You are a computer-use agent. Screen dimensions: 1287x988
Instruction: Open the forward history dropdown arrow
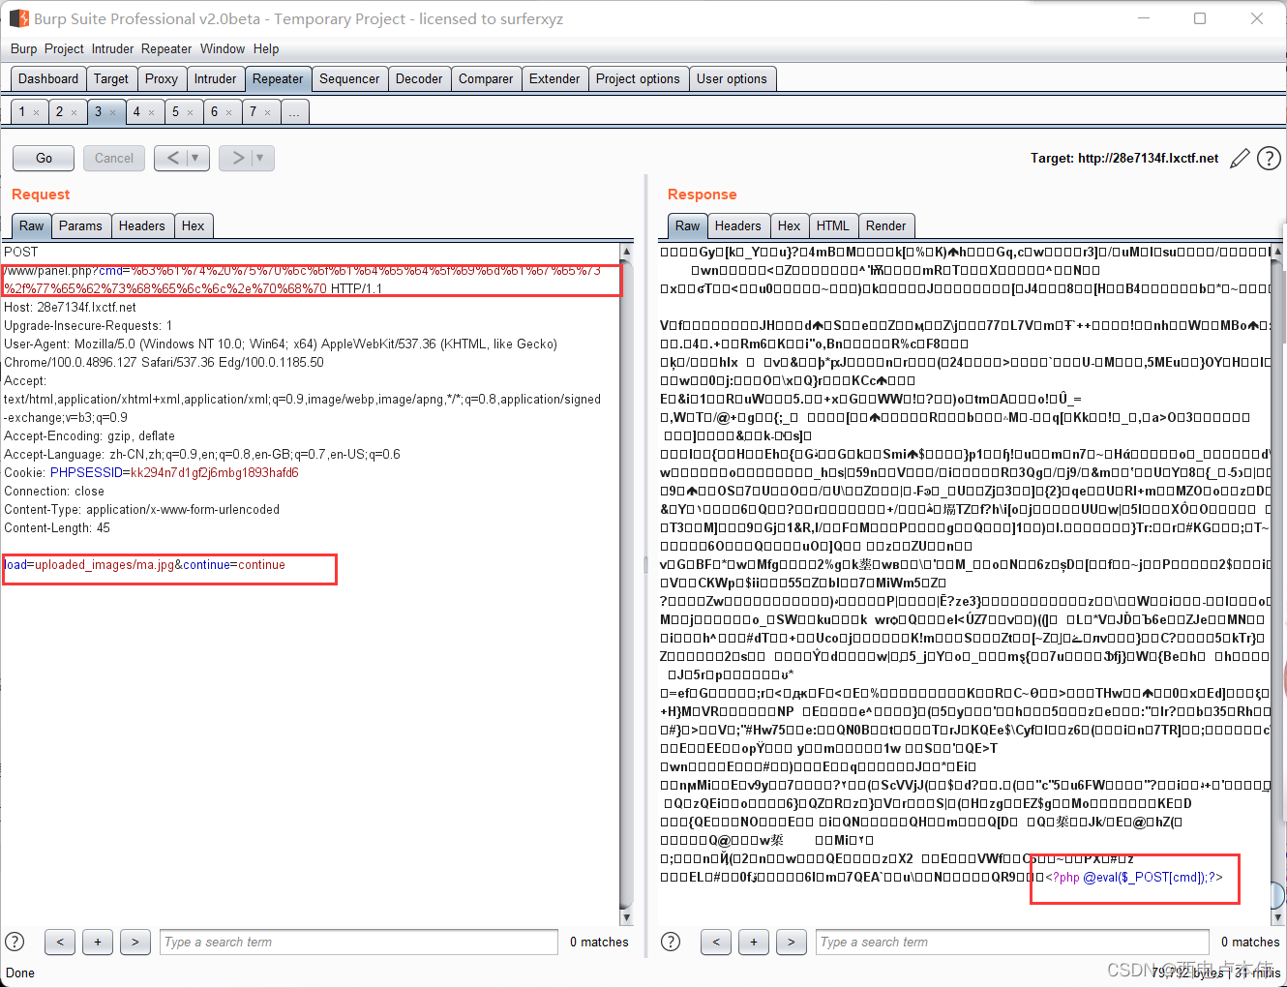coord(261,158)
